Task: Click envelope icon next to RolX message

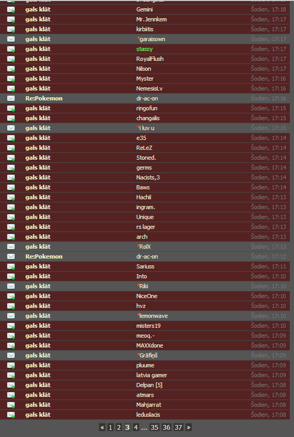Action: point(11,247)
